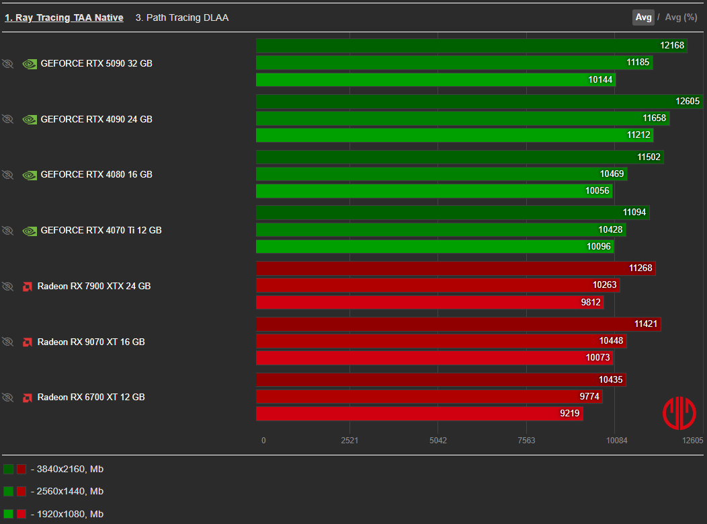Click the GEFORCE RTX 4080 16 GB label

[97, 175]
